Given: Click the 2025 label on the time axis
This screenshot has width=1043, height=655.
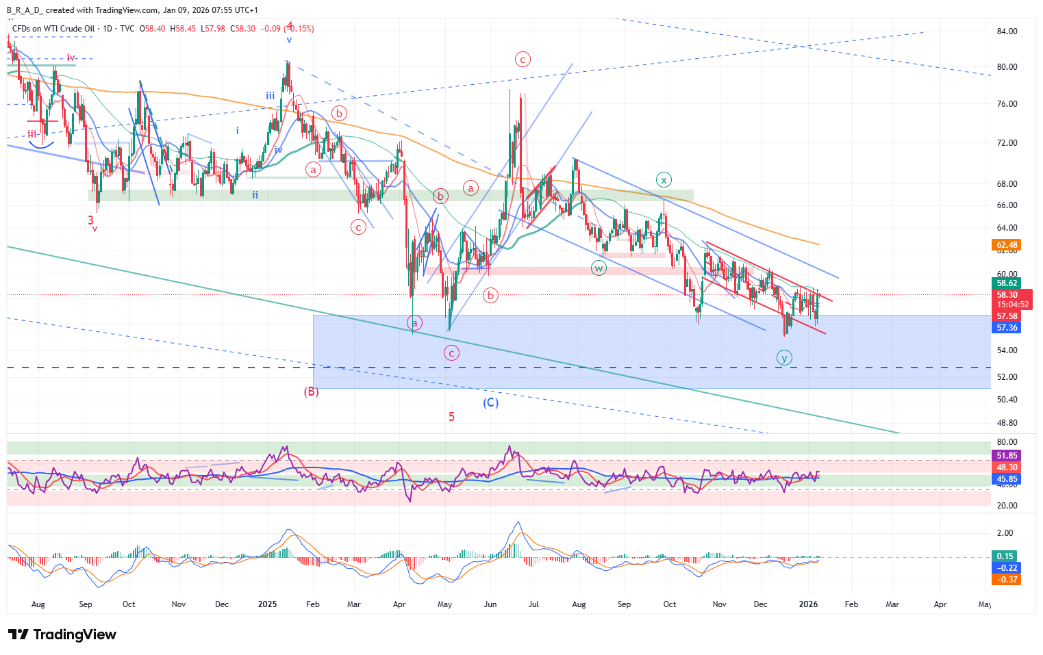Looking at the screenshot, I should (x=267, y=604).
